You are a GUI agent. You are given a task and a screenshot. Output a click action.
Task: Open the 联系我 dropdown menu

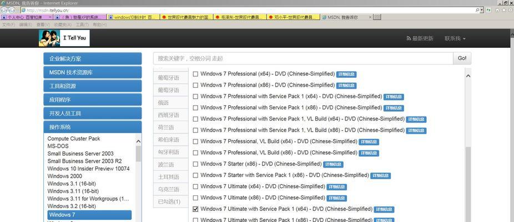click(455, 38)
